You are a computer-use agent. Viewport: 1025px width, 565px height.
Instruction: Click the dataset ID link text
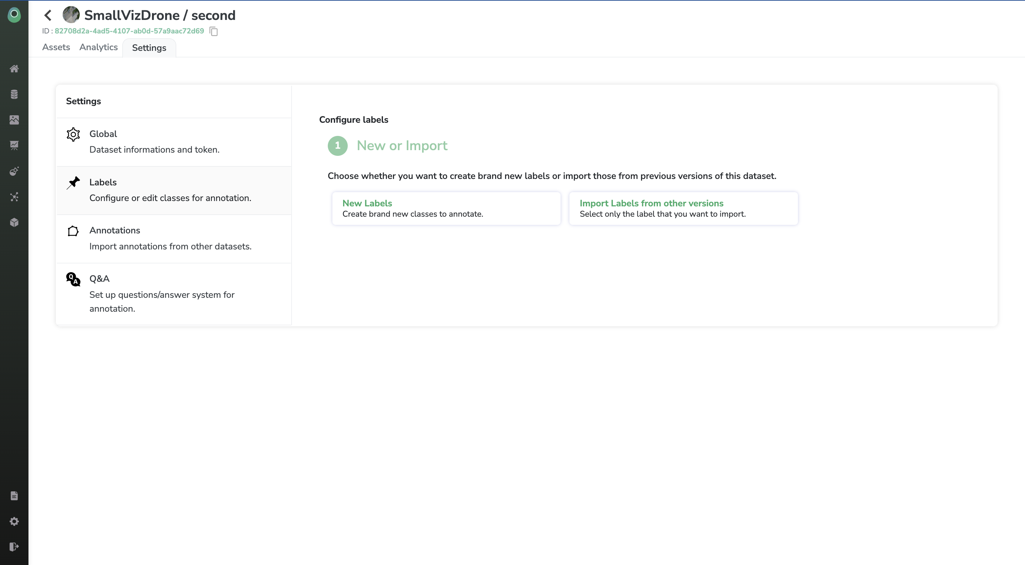pos(129,31)
